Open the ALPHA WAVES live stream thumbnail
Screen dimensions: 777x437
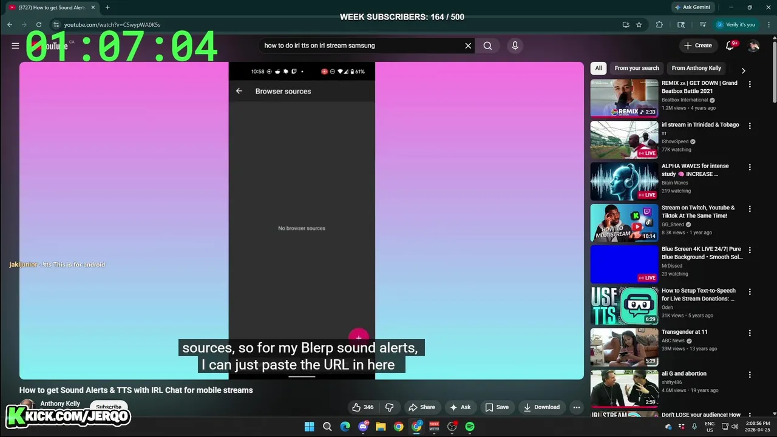coord(624,181)
